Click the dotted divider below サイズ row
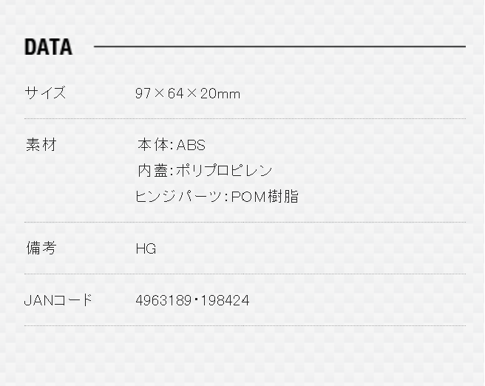485x386 pixels. point(245,118)
